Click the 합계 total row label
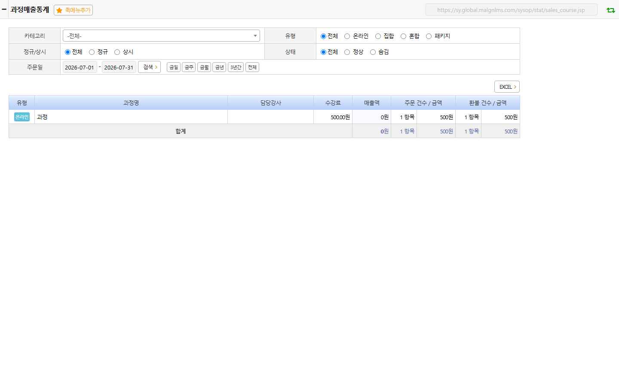619x386 pixels. pyautogui.click(x=181, y=131)
